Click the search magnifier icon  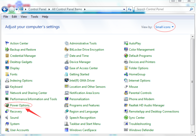(191, 9)
